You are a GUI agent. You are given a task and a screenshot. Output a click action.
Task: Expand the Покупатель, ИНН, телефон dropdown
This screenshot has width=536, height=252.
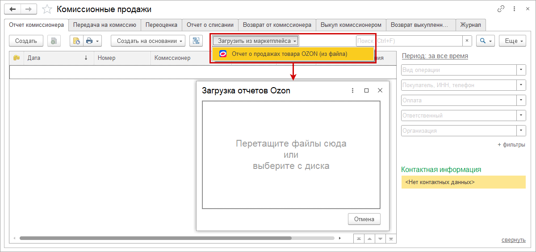(x=521, y=85)
